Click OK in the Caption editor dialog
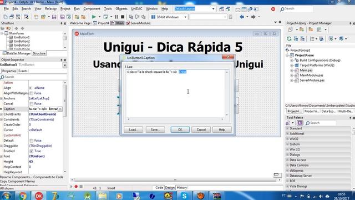 180,129
